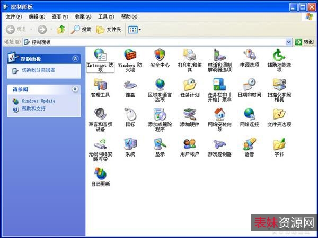Image resolution: width=318 pixels, height=238 pixels.
Task: Open the forward button history dropdown arrow
Action: pos(51,30)
